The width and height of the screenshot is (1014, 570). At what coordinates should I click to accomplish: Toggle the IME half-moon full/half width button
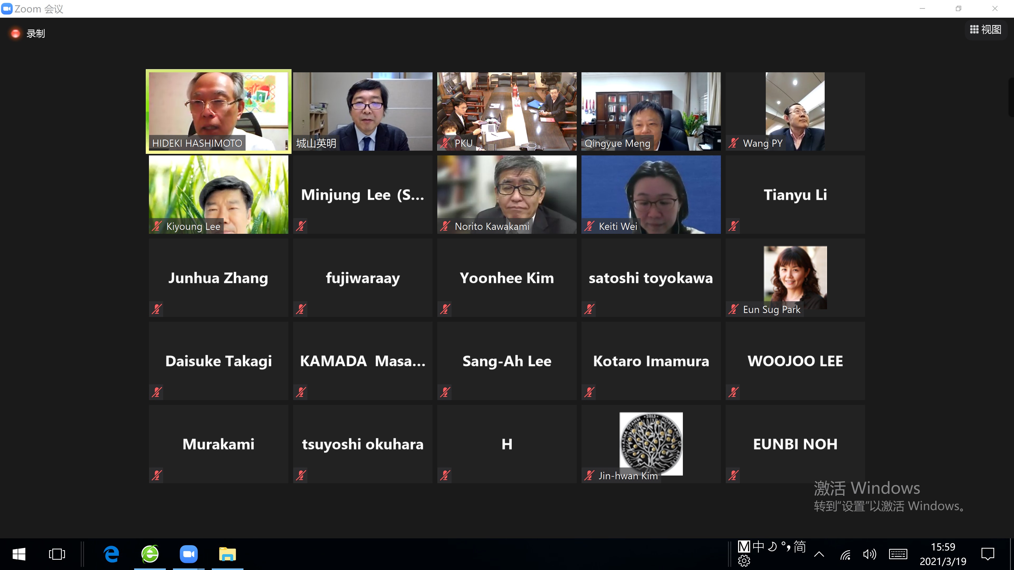click(772, 547)
